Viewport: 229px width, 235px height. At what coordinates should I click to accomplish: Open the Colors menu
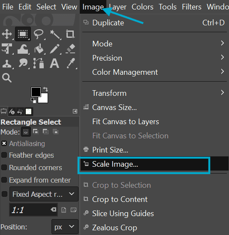[x=142, y=7]
